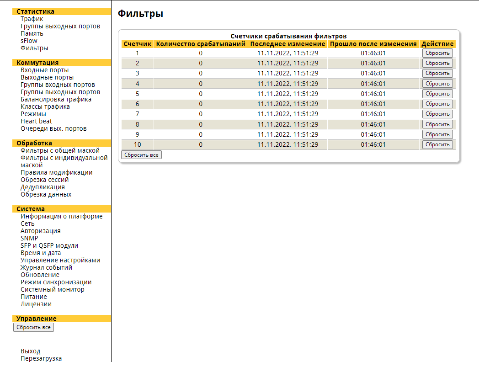Open Управление настройками
Screen dimensions: 479x378
click(60, 261)
